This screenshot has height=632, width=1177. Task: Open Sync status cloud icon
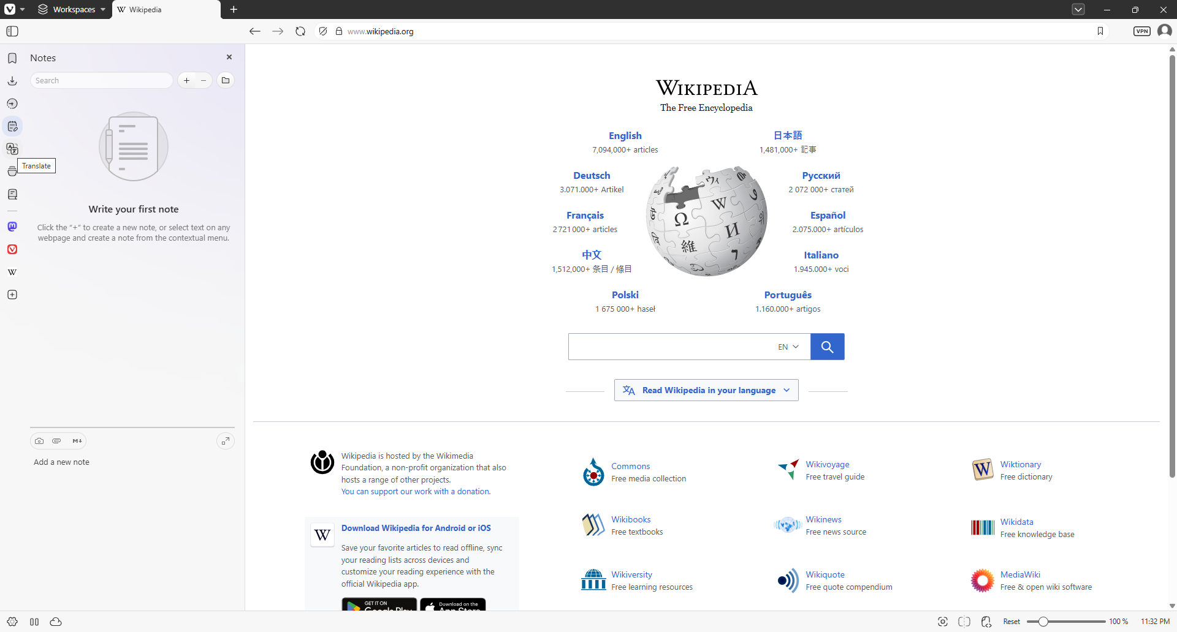click(x=56, y=622)
